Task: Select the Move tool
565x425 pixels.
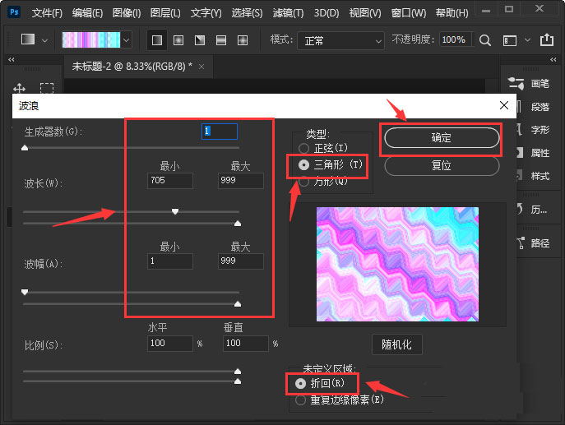Action: 19,88
